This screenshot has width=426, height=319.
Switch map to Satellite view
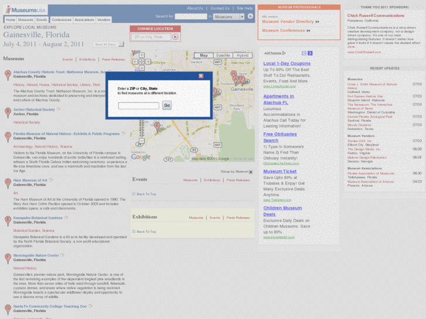point(223,56)
